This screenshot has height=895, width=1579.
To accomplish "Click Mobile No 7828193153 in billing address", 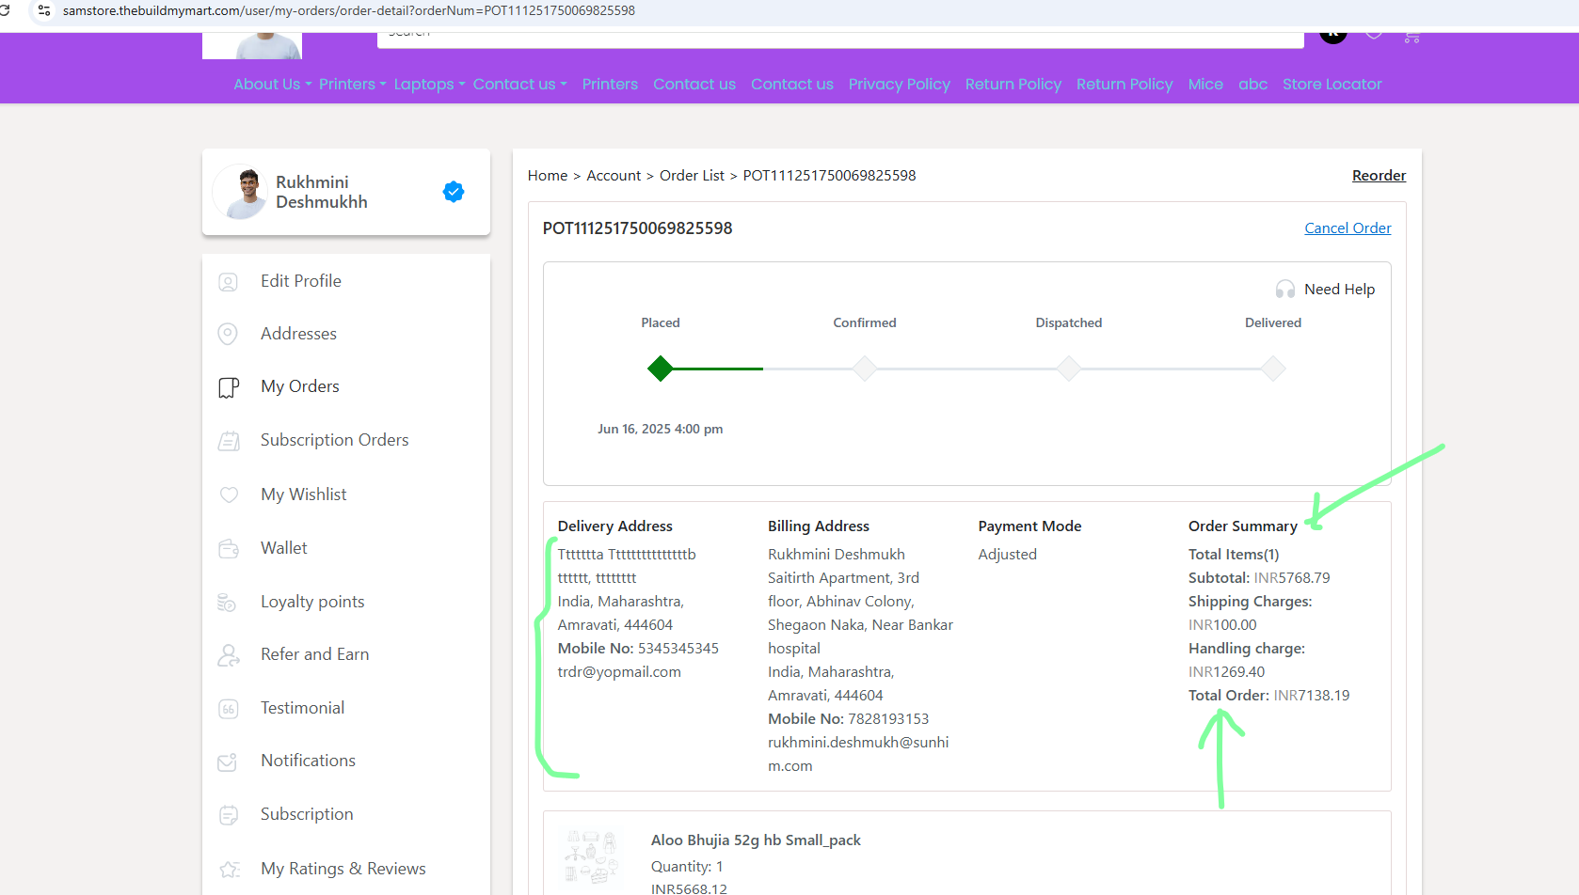I will 849,719.
